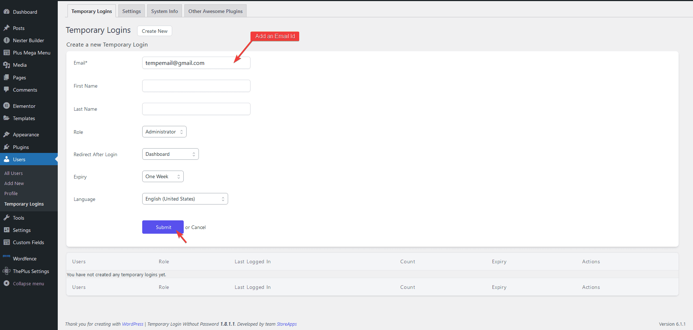Expand the Redirect After Login dropdown
The image size is (693, 330).
pos(170,154)
